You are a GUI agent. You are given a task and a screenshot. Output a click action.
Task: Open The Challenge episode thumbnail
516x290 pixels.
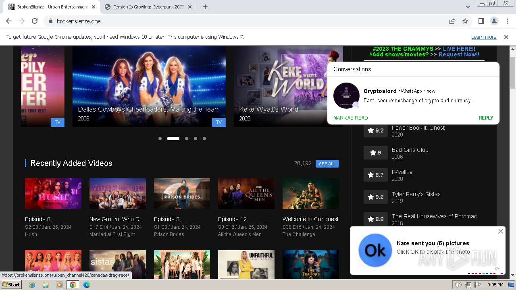click(x=311, y=194)
